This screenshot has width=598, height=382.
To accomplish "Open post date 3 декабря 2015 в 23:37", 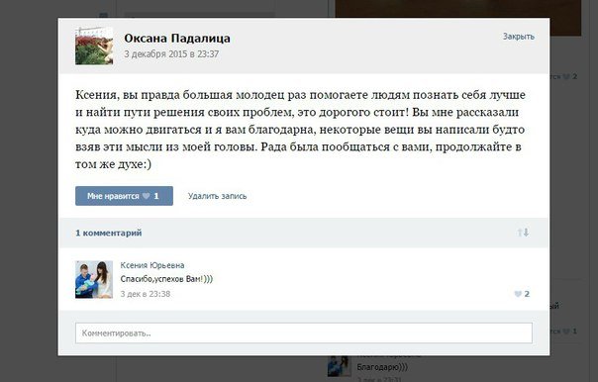I will [171, 54].
